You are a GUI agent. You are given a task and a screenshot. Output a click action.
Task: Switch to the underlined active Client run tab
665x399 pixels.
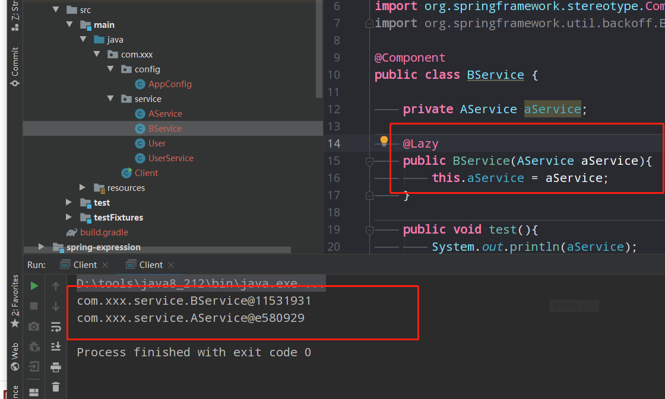pyautogui.click(x=151, y=265)
